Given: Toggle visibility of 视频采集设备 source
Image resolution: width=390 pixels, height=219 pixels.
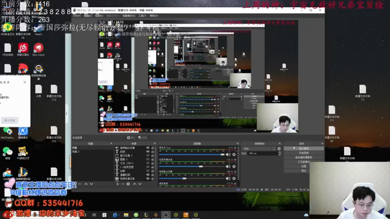Looking at the screenshot, I should pos(148,179).
